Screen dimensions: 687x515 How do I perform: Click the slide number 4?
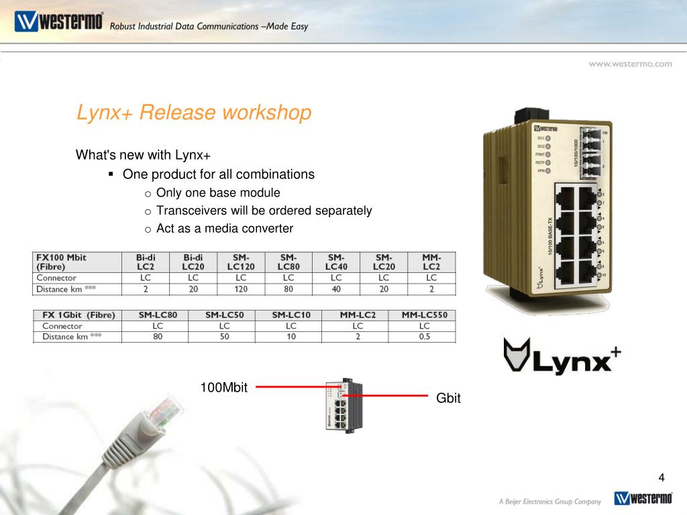pyautogui.click(x=662, y=477)
